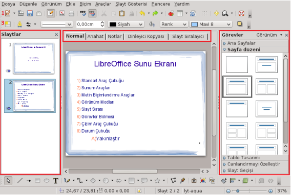Click the zoom slider handle

pyautogui.click(x=238, y=191)
